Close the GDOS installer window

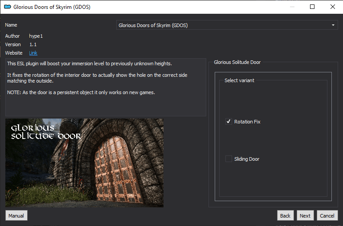332,7
